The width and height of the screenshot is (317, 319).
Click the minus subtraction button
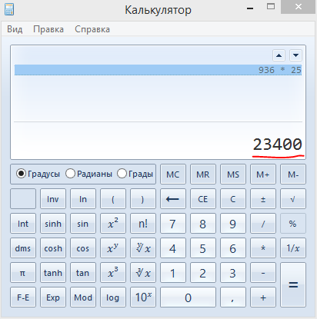point(263,273)
